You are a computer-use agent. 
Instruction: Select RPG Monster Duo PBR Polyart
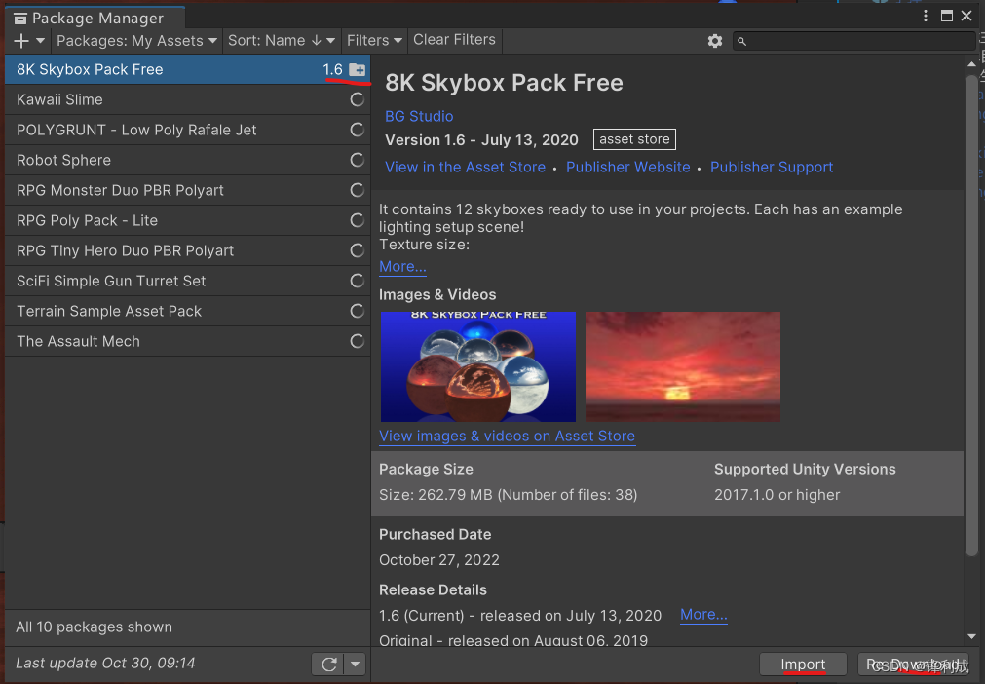coord(187,190)
